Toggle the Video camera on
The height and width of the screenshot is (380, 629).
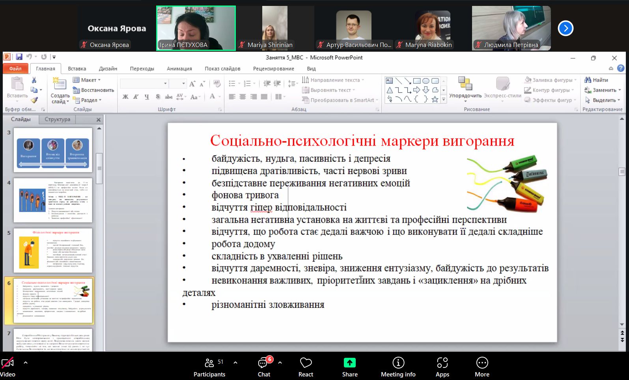pos(7,363)
